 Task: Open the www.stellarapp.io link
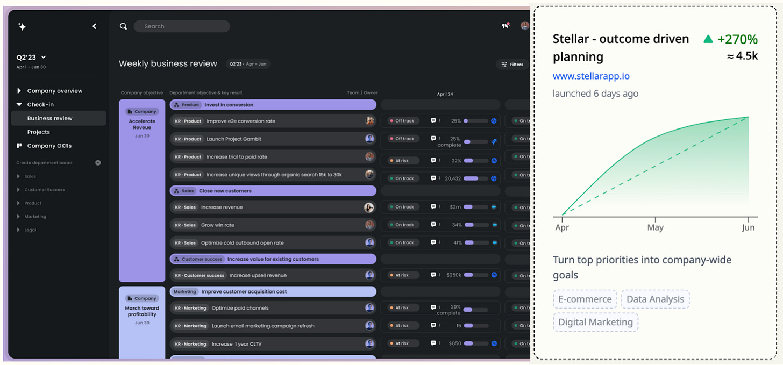coord(591,76)
